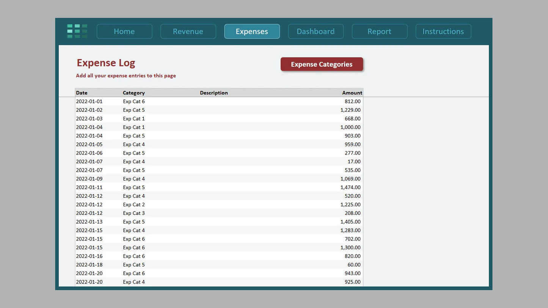Select the 812.00 amount cell
The width and height of the screenshot is (548, 308).
(353, 101)
